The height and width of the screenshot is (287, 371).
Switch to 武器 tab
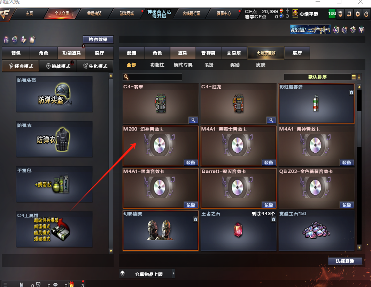(x=131, y=53)
